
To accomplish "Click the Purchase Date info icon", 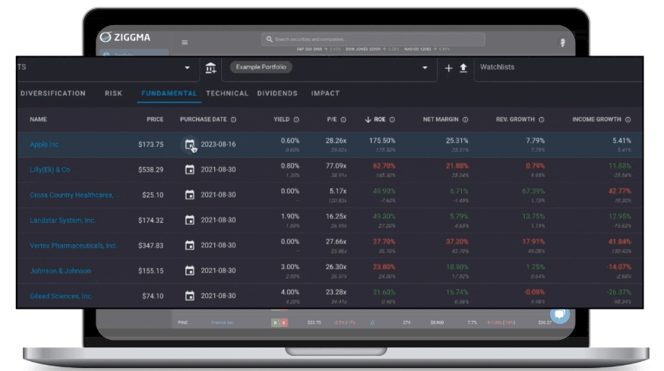I will point(233,120).
